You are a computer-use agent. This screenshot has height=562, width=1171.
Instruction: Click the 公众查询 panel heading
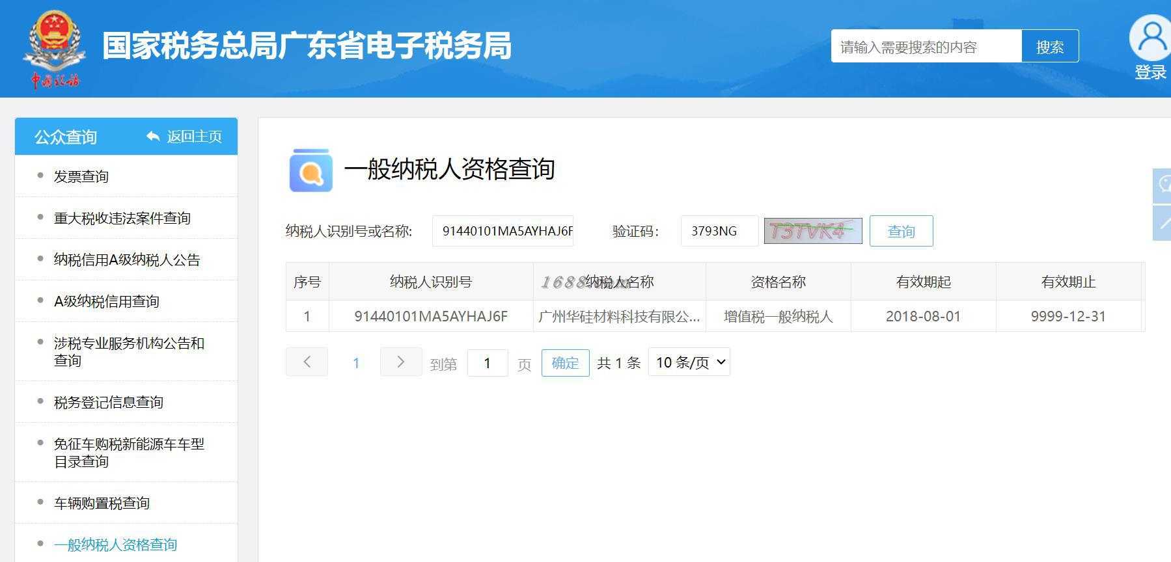(66, 137)
